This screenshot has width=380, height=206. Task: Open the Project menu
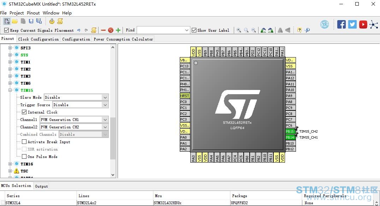point(17,13)
